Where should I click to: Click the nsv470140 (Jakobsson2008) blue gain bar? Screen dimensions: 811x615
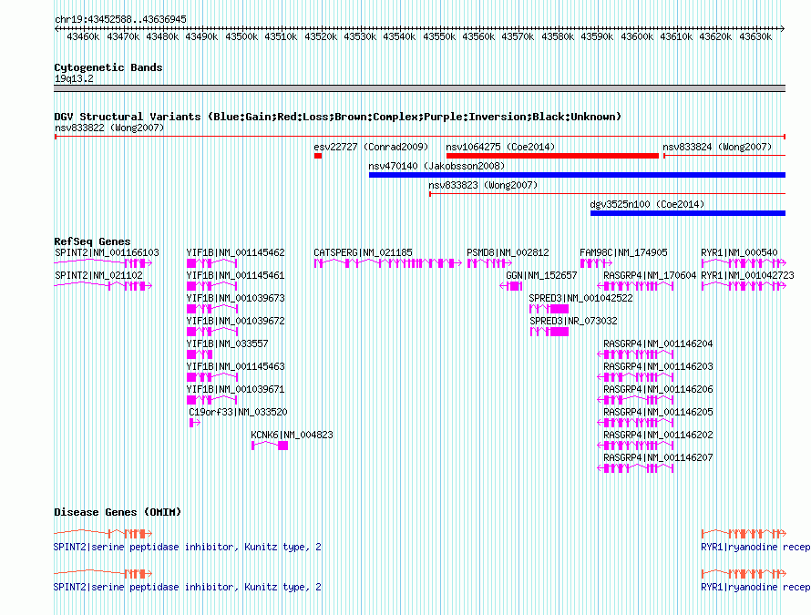[x=577, y=175]
